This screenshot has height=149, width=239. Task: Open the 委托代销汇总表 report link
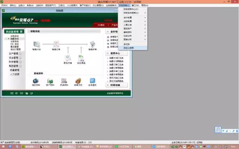pos(116,78)
